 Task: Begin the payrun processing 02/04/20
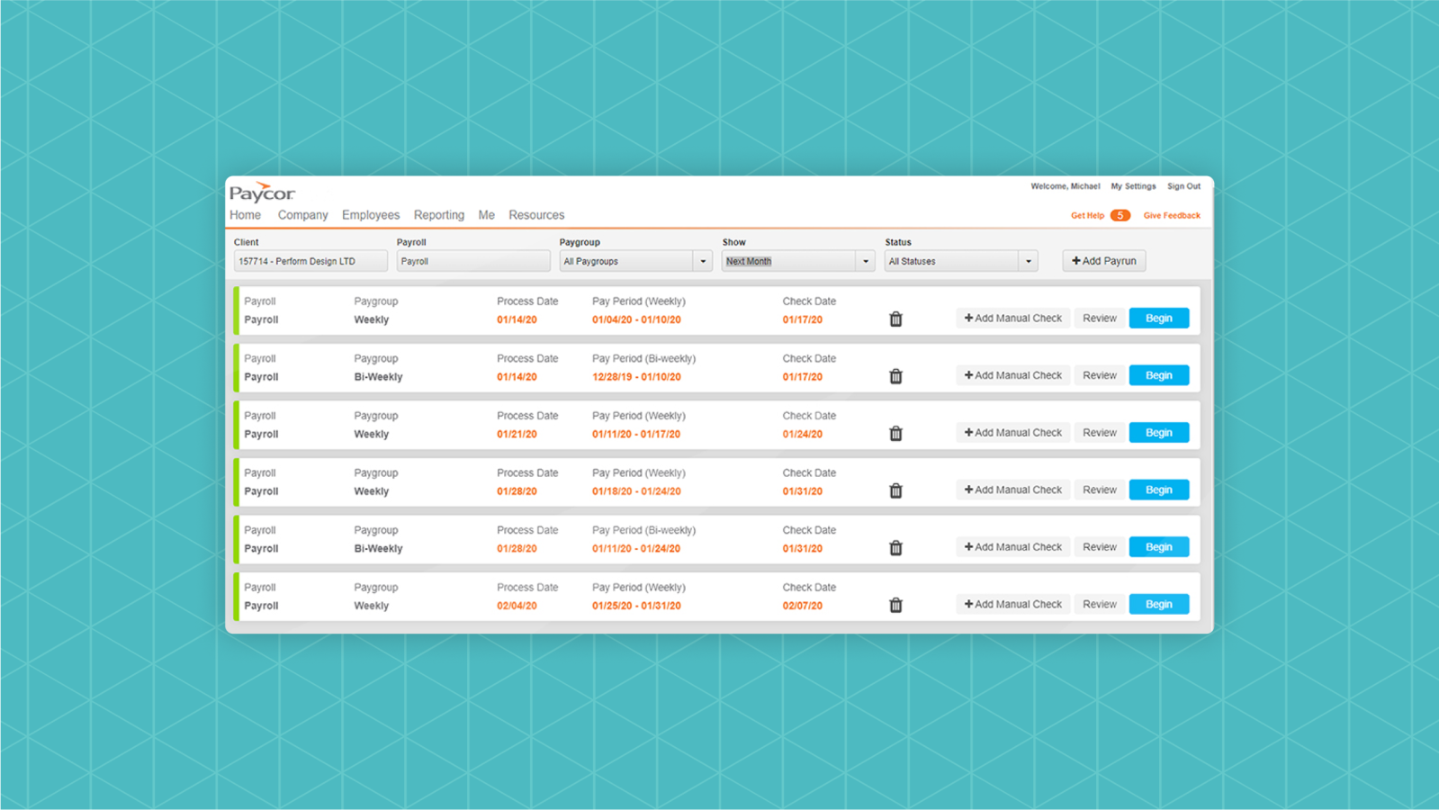tap(1159, 604)
